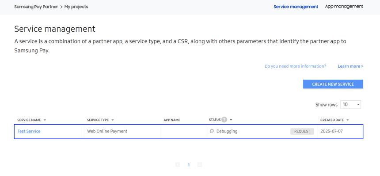380x176 pixels.
Task: Click the Request button for Test Service
Action: coord(302,131)
